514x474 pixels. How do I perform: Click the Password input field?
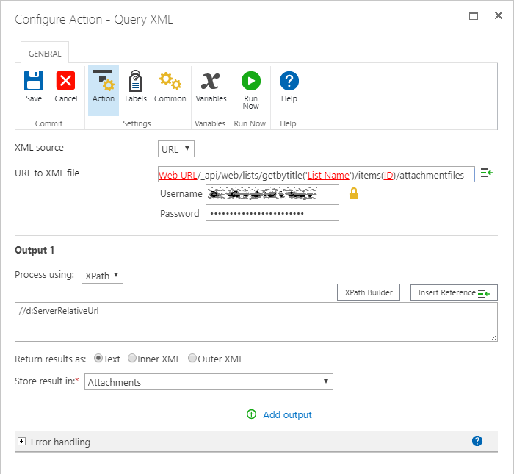tap(272, 213)
